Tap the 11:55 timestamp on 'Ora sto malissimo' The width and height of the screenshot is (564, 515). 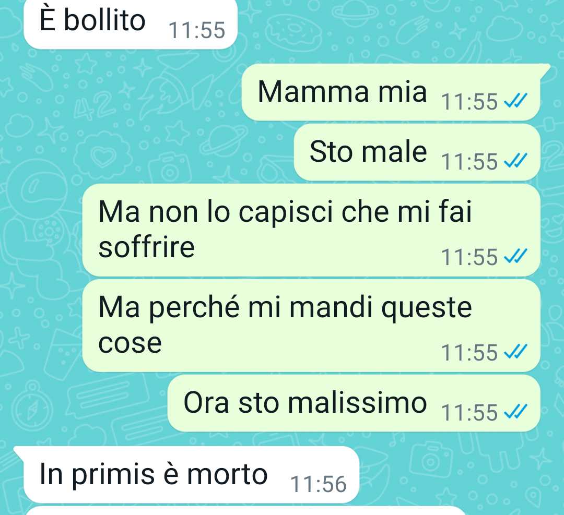[469, 413]
